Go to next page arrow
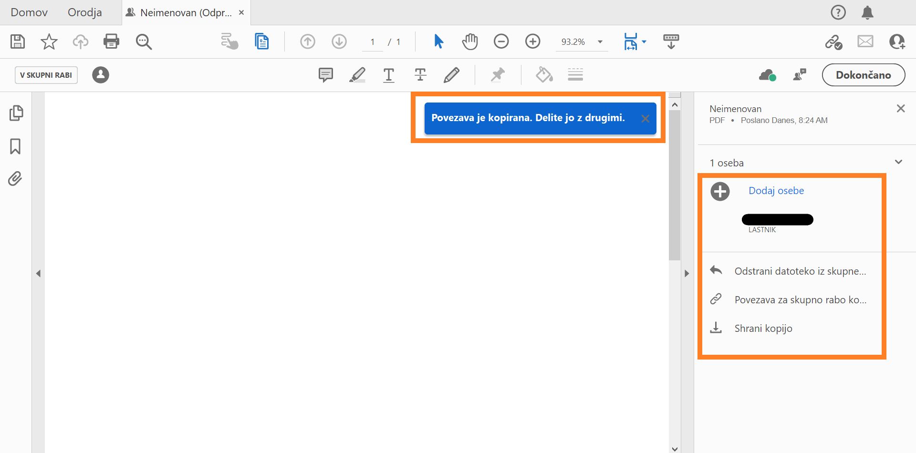Screen dimensions: 916x453 coord(339,41)
